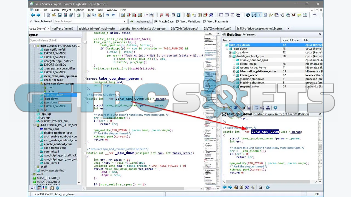Image resolution: width=351 pixels, height=197 pixels.
Task: Click the Save All toolbar icon
Action: pyautogui.click(x=71, y=15)
